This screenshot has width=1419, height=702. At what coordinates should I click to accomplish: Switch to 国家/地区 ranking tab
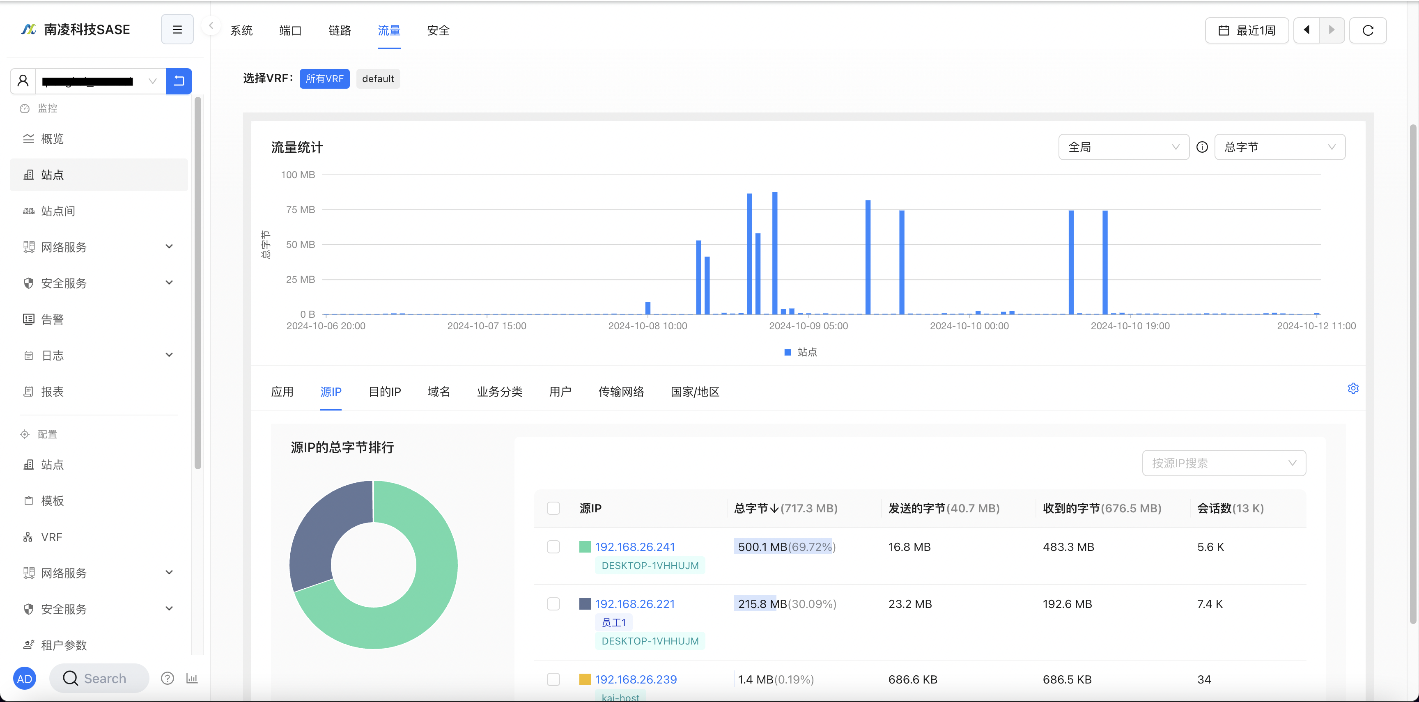(695, 392)
